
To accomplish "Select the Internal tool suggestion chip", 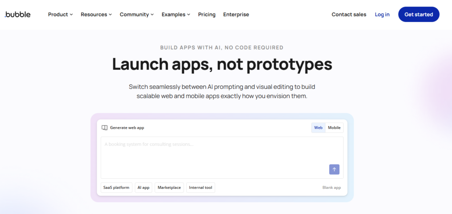I will (200, 188).
